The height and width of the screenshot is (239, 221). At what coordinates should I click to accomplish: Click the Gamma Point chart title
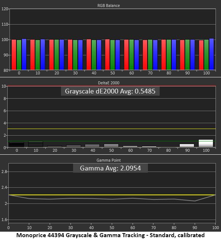(108, 160)
